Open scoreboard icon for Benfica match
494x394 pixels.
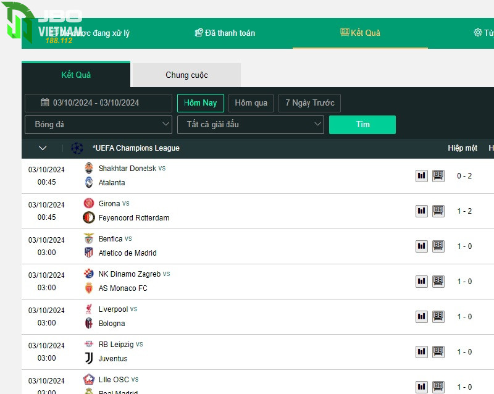pos(438,246)
